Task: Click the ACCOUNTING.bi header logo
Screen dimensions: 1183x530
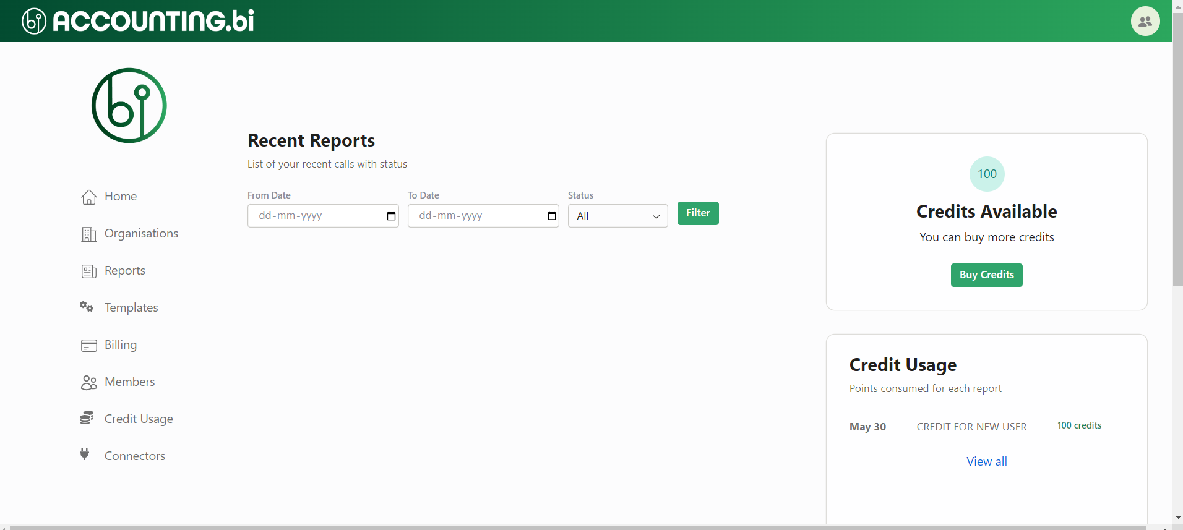Action: click(x=138, y=21)
